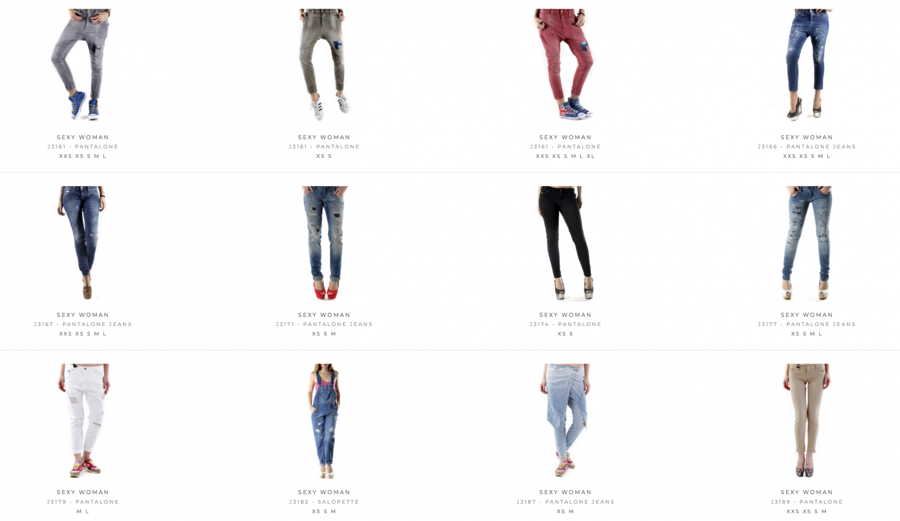The image size is (900, 521).
Task: Open the J3182 denim salopette image
Action: click(x=324, y=421)
